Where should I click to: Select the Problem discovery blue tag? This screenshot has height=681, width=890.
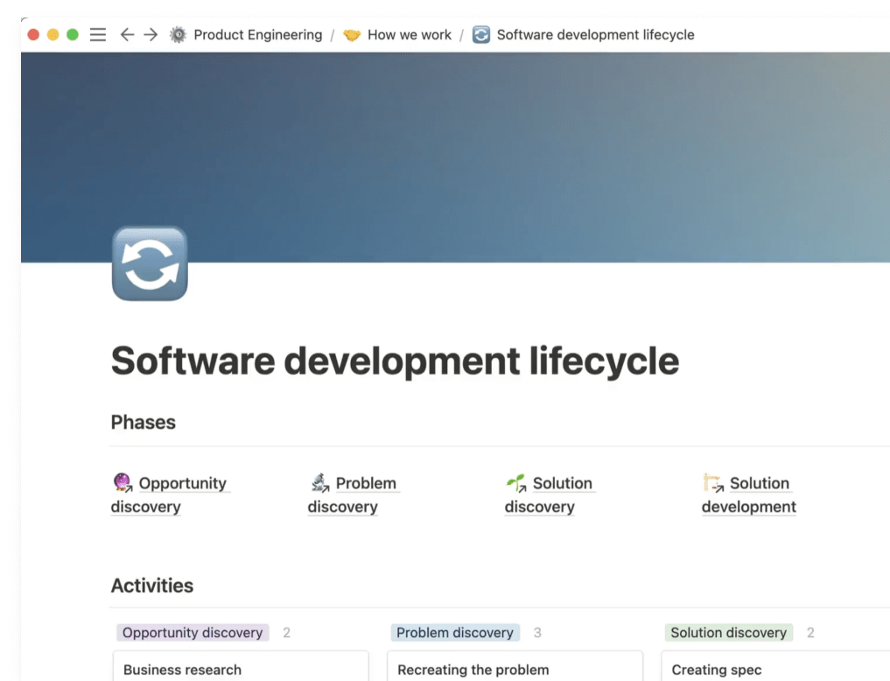pos(454,632)
